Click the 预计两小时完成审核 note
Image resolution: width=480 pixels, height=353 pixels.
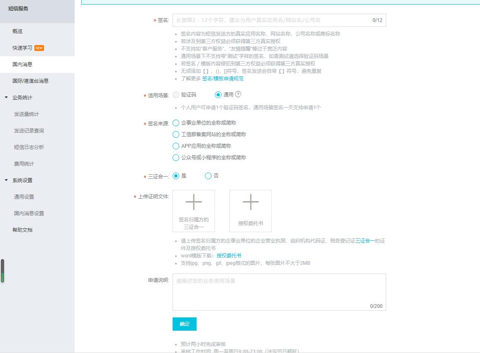click(x=203, y=344)
